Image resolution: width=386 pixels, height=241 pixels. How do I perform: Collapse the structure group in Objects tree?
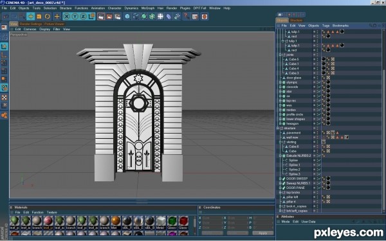(278, 128)
